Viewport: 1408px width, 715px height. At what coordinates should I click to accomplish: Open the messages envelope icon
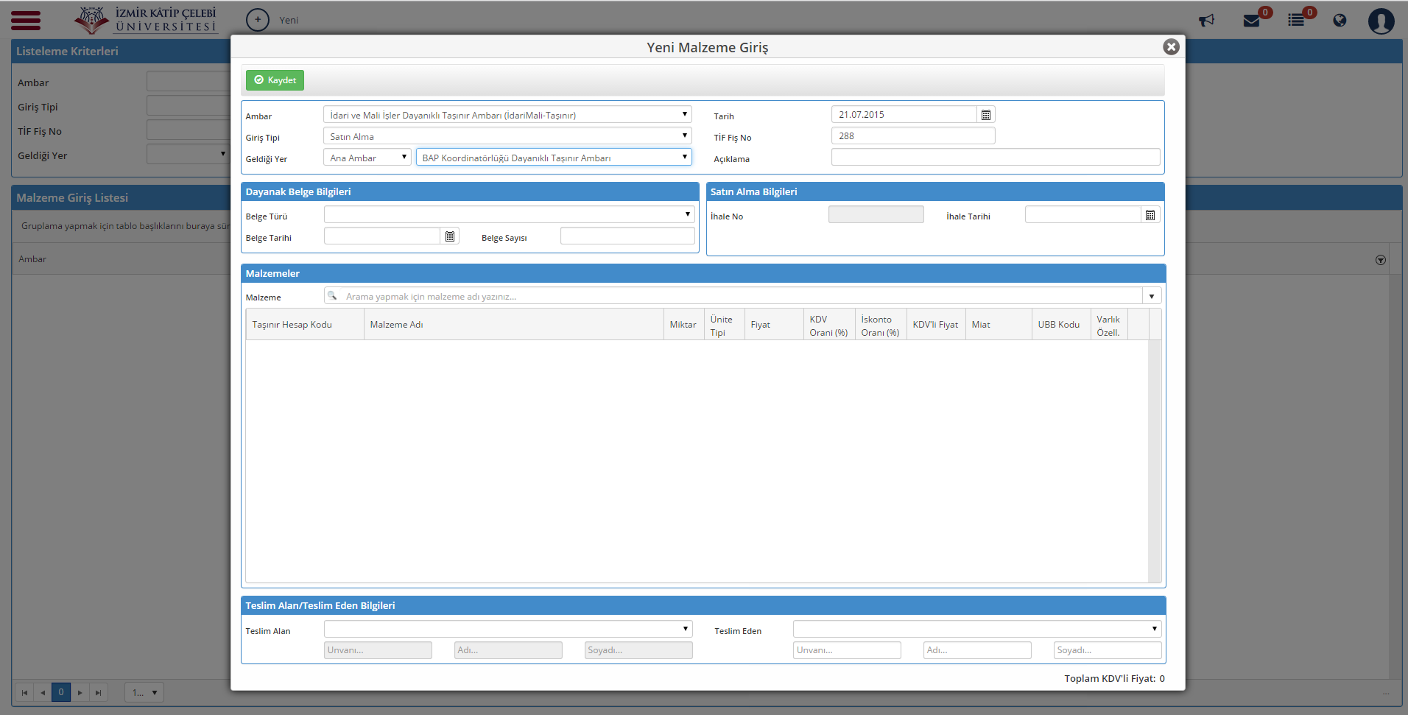[1251, 20]
